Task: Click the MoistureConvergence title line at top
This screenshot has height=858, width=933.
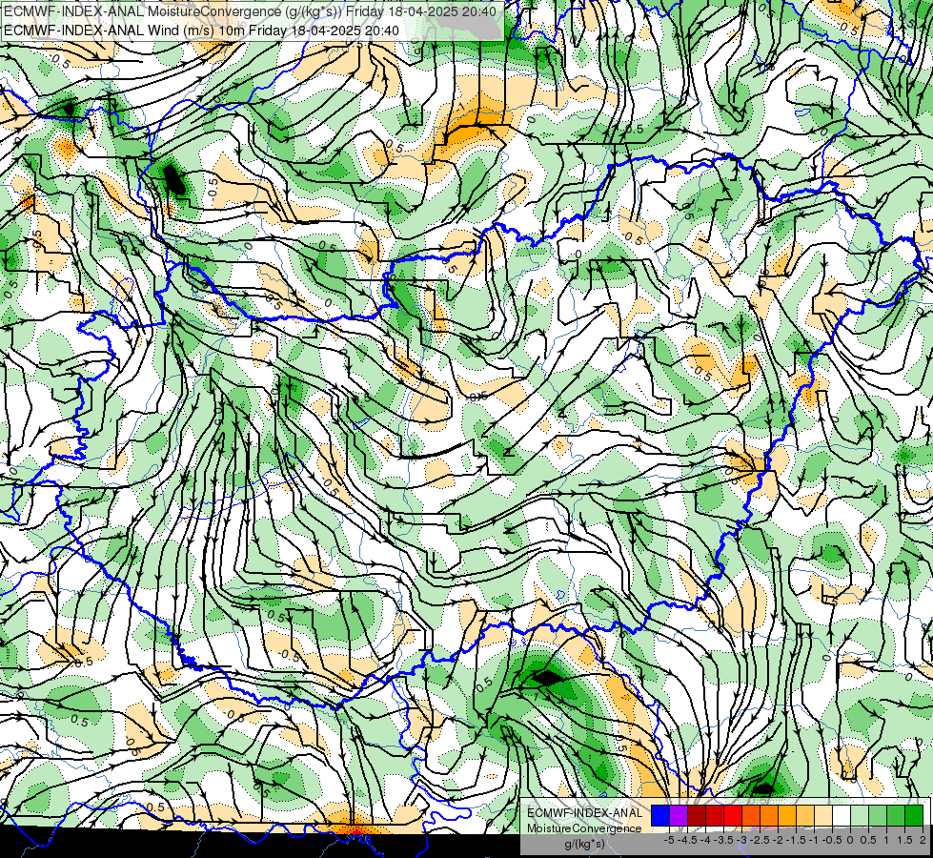Action: 250,10
